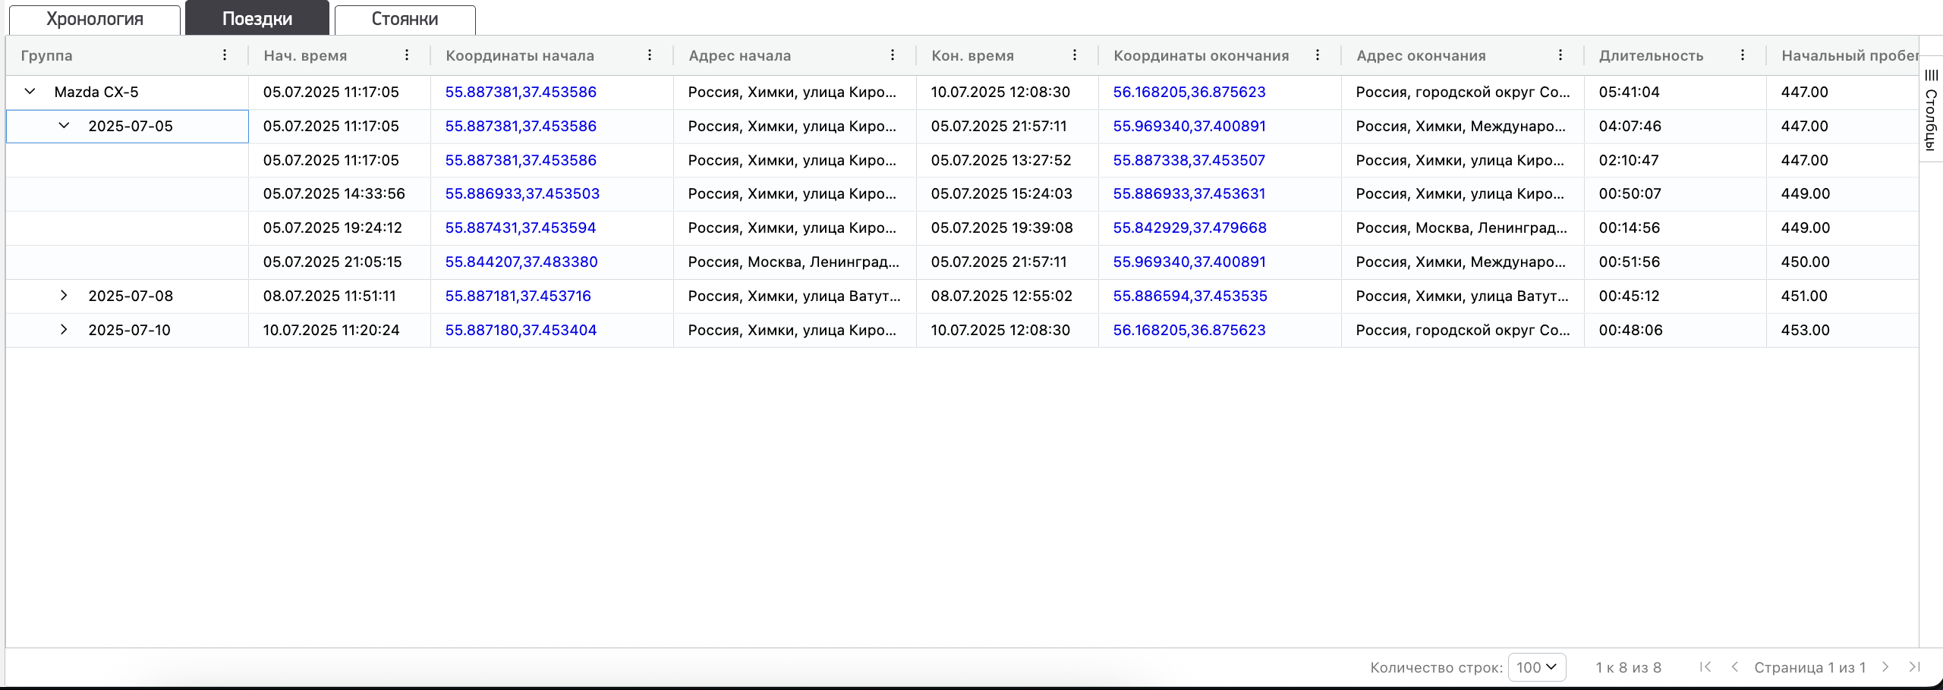Switch to the Хронология tab

point(95,19)
